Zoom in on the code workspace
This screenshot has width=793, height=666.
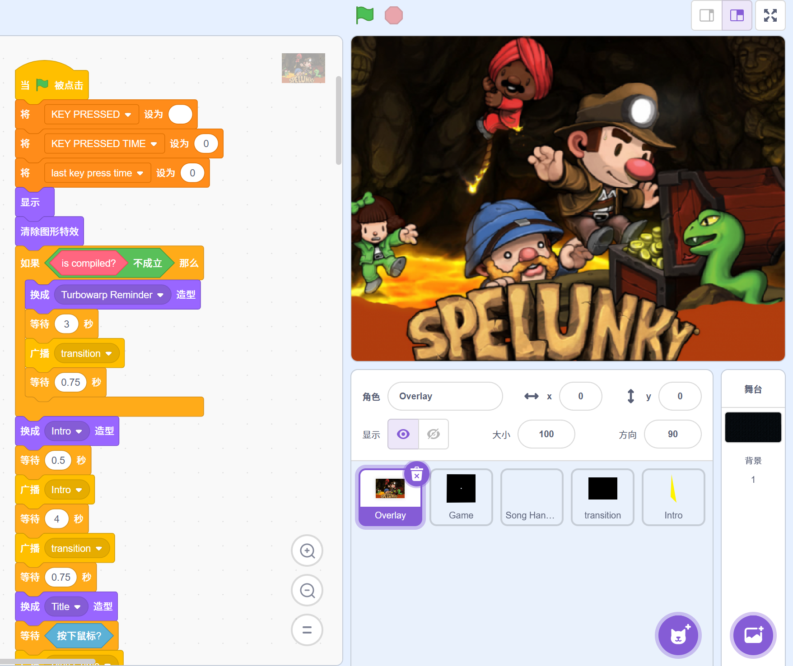307,550
